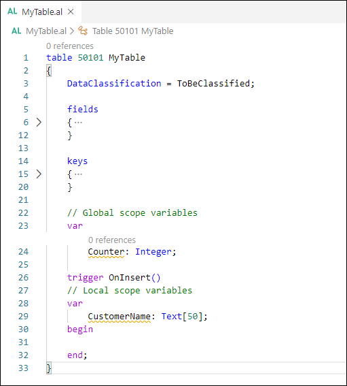Open Table 50101 MyTable breadcrumb
This screenshot has width=347, height=386.
click(132, 31)
